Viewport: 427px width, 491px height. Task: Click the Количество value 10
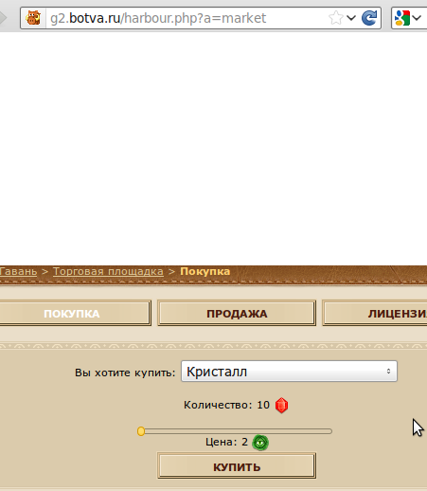tap(263, 405)
